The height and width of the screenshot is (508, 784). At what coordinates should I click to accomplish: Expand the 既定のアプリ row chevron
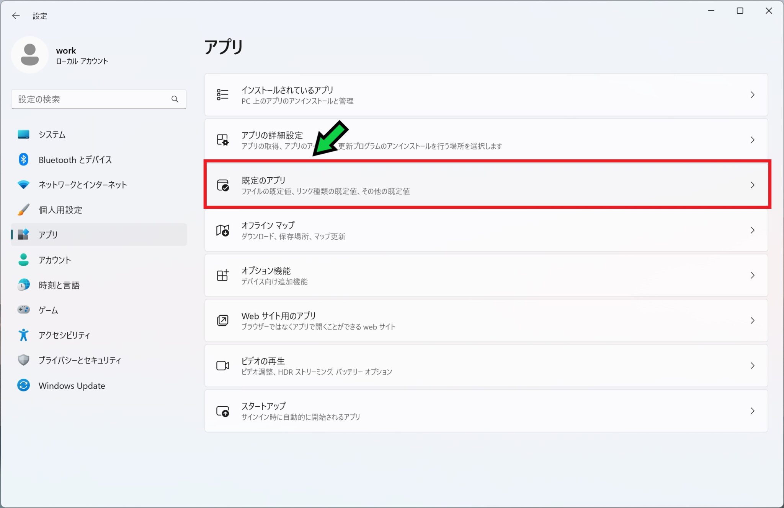click(753, 185)
